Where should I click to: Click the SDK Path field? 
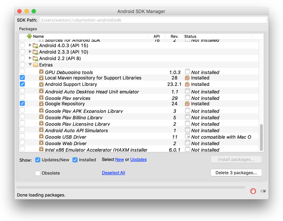click(153, 20)
